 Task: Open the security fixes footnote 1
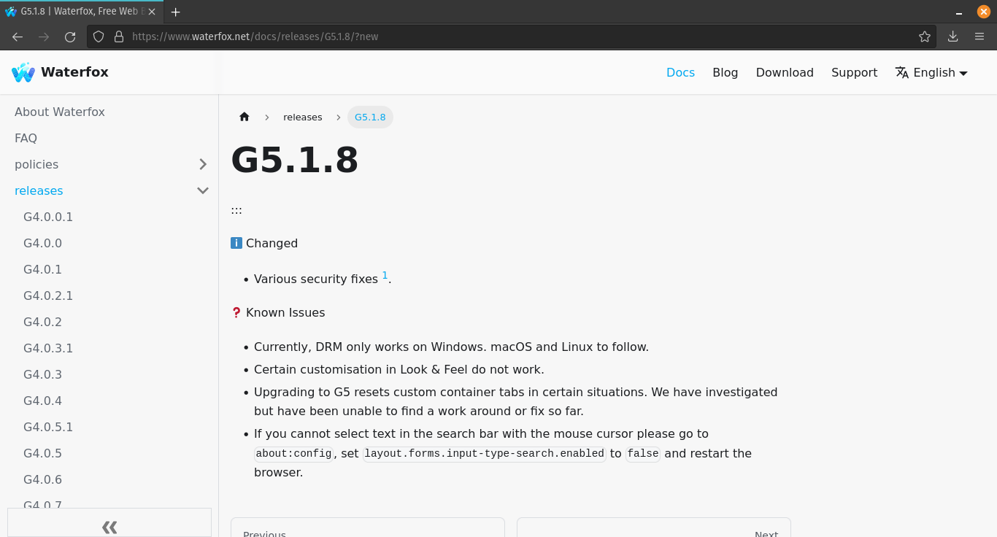(x=385, y=275)
